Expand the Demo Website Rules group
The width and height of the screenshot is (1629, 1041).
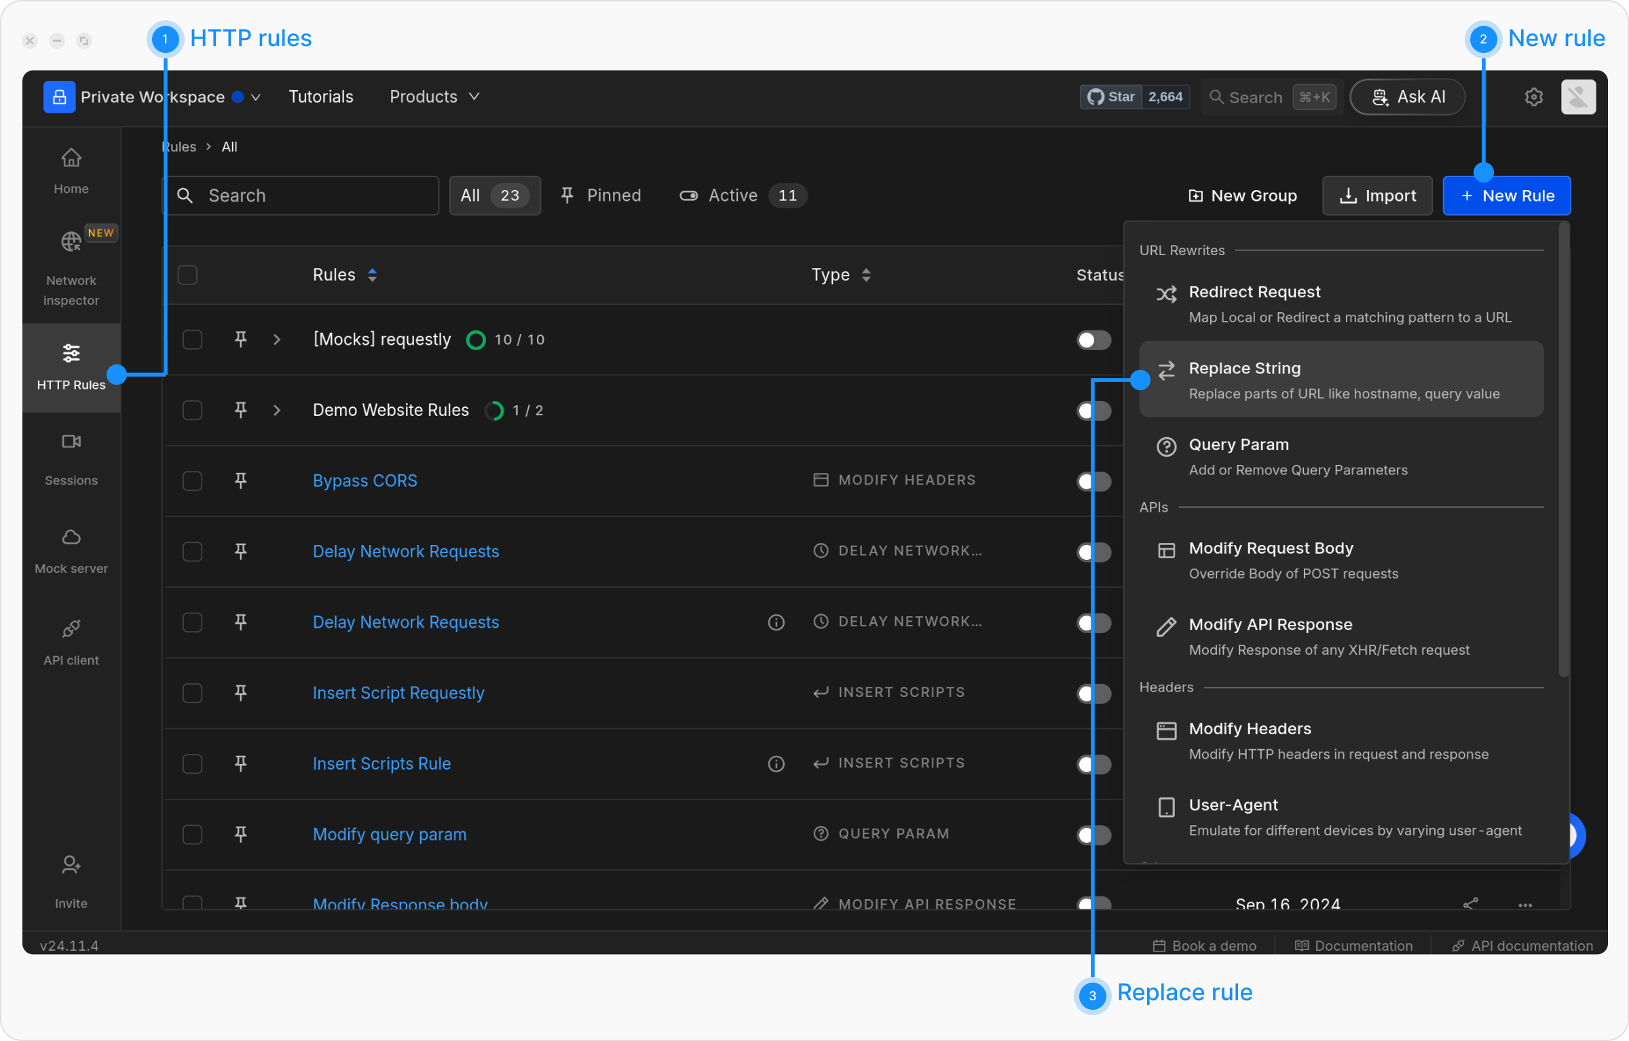point(277,411)
